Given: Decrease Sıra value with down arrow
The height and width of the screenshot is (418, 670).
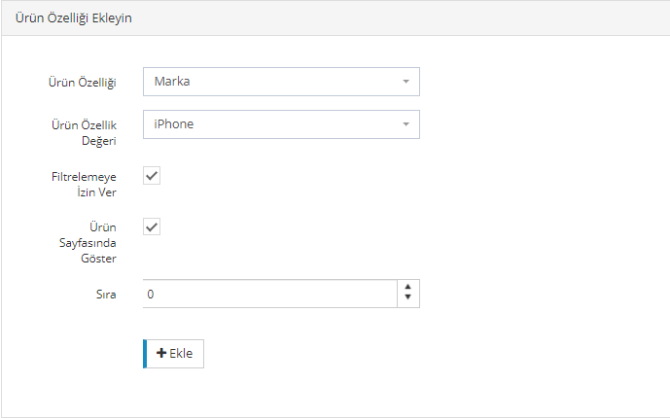Looking at the screenshot, I should tap(408, 298).
